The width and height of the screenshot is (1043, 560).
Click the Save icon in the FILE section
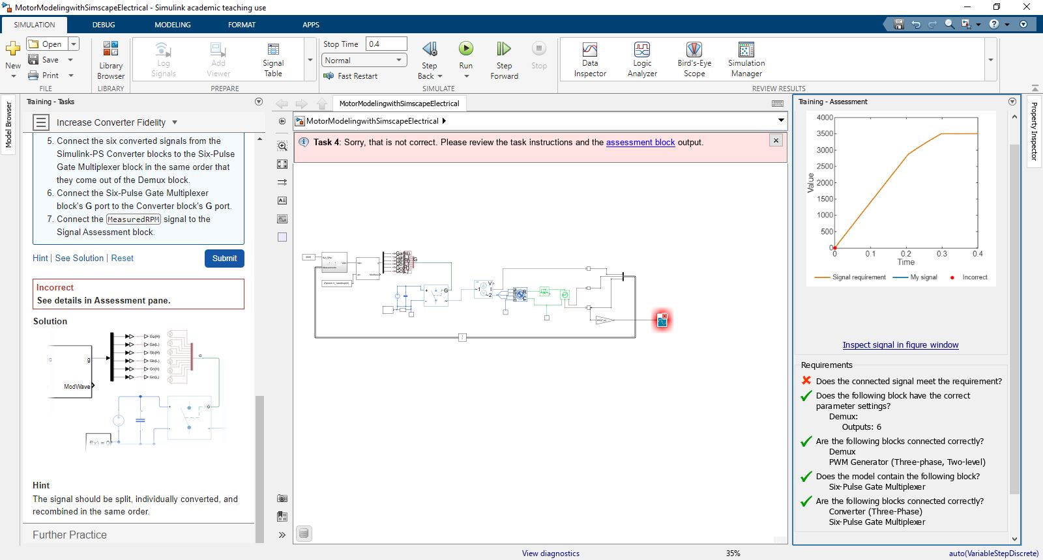coord(34,60)
